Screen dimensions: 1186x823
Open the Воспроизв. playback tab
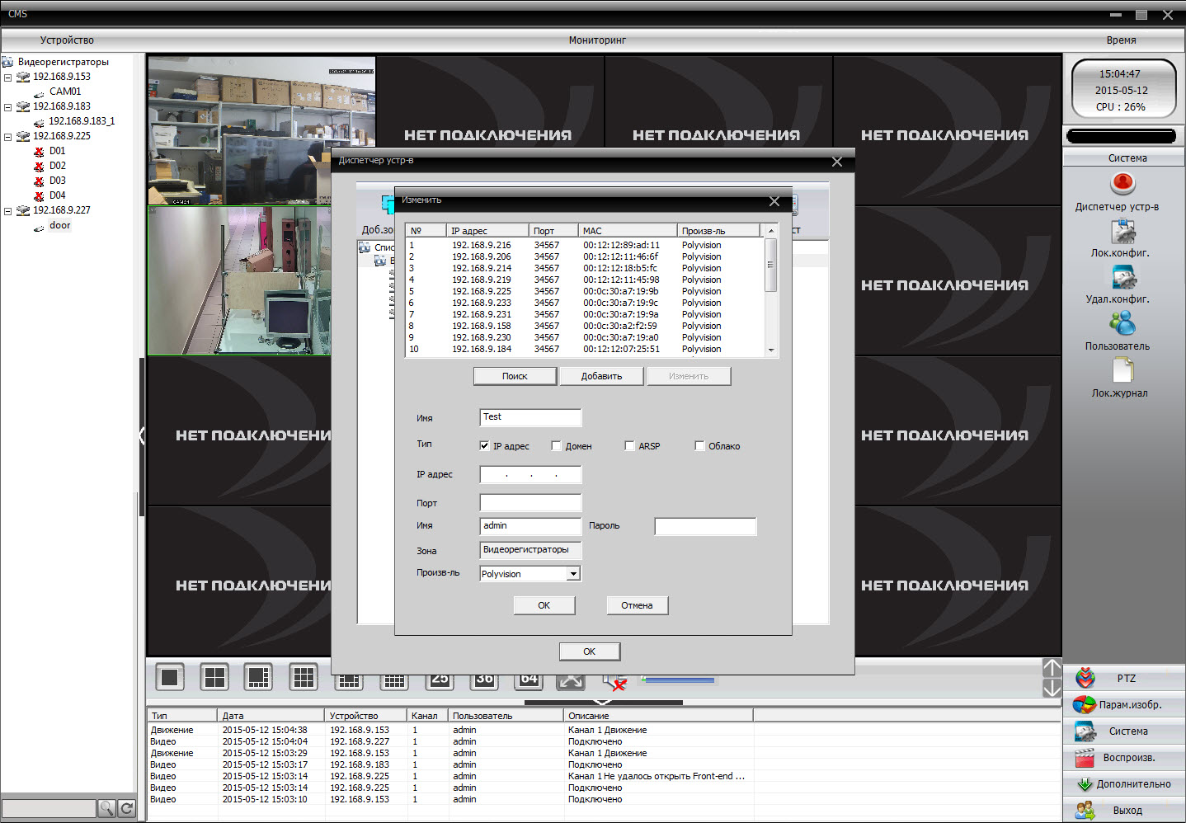pos(1124,758)
